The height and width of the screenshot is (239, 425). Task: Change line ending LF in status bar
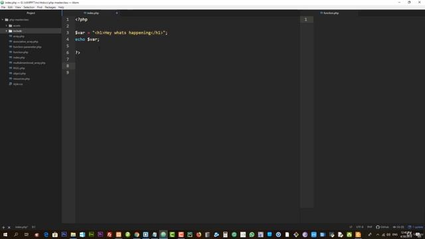351,227
